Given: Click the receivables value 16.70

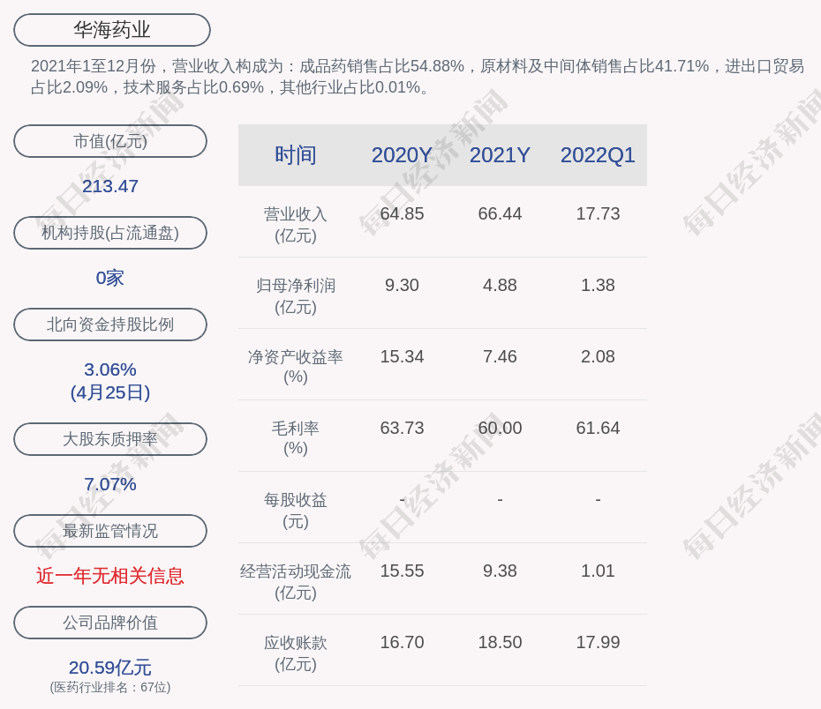Looking at the screenshot, I should [x=402, y=642].
